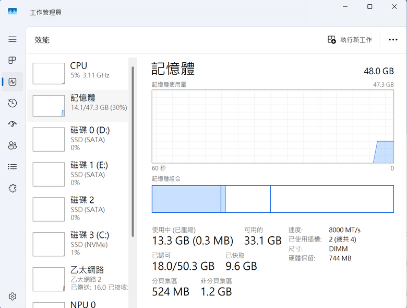Click the 1.2 GB non-paged pool value
This screenshot has height=308, width=407.
coord(216,292)
